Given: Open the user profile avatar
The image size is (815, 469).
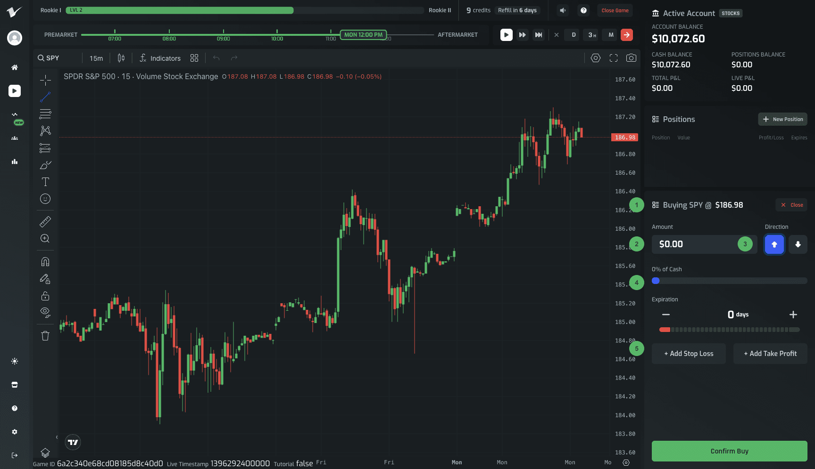Looking at the screenshot, I should coord(15,38).
